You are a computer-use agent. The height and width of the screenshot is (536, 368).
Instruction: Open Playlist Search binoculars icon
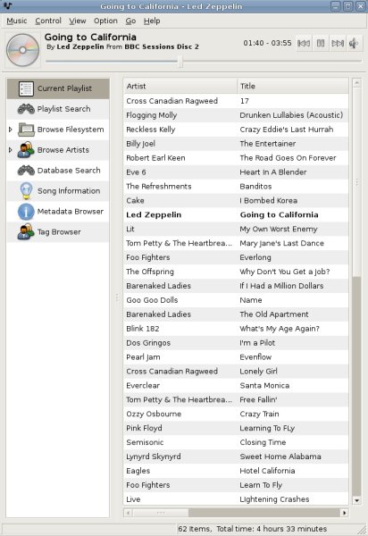(x=26, y=109)
